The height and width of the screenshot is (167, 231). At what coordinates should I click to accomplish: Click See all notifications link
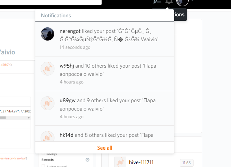point(105,148)
